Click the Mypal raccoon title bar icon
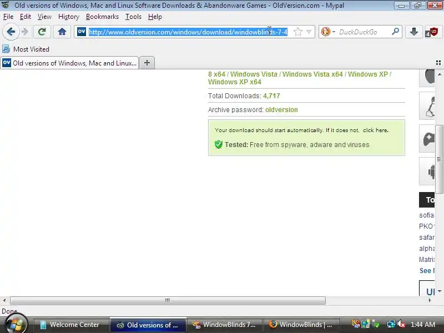The image size is (444, 333). pos(6,5)
